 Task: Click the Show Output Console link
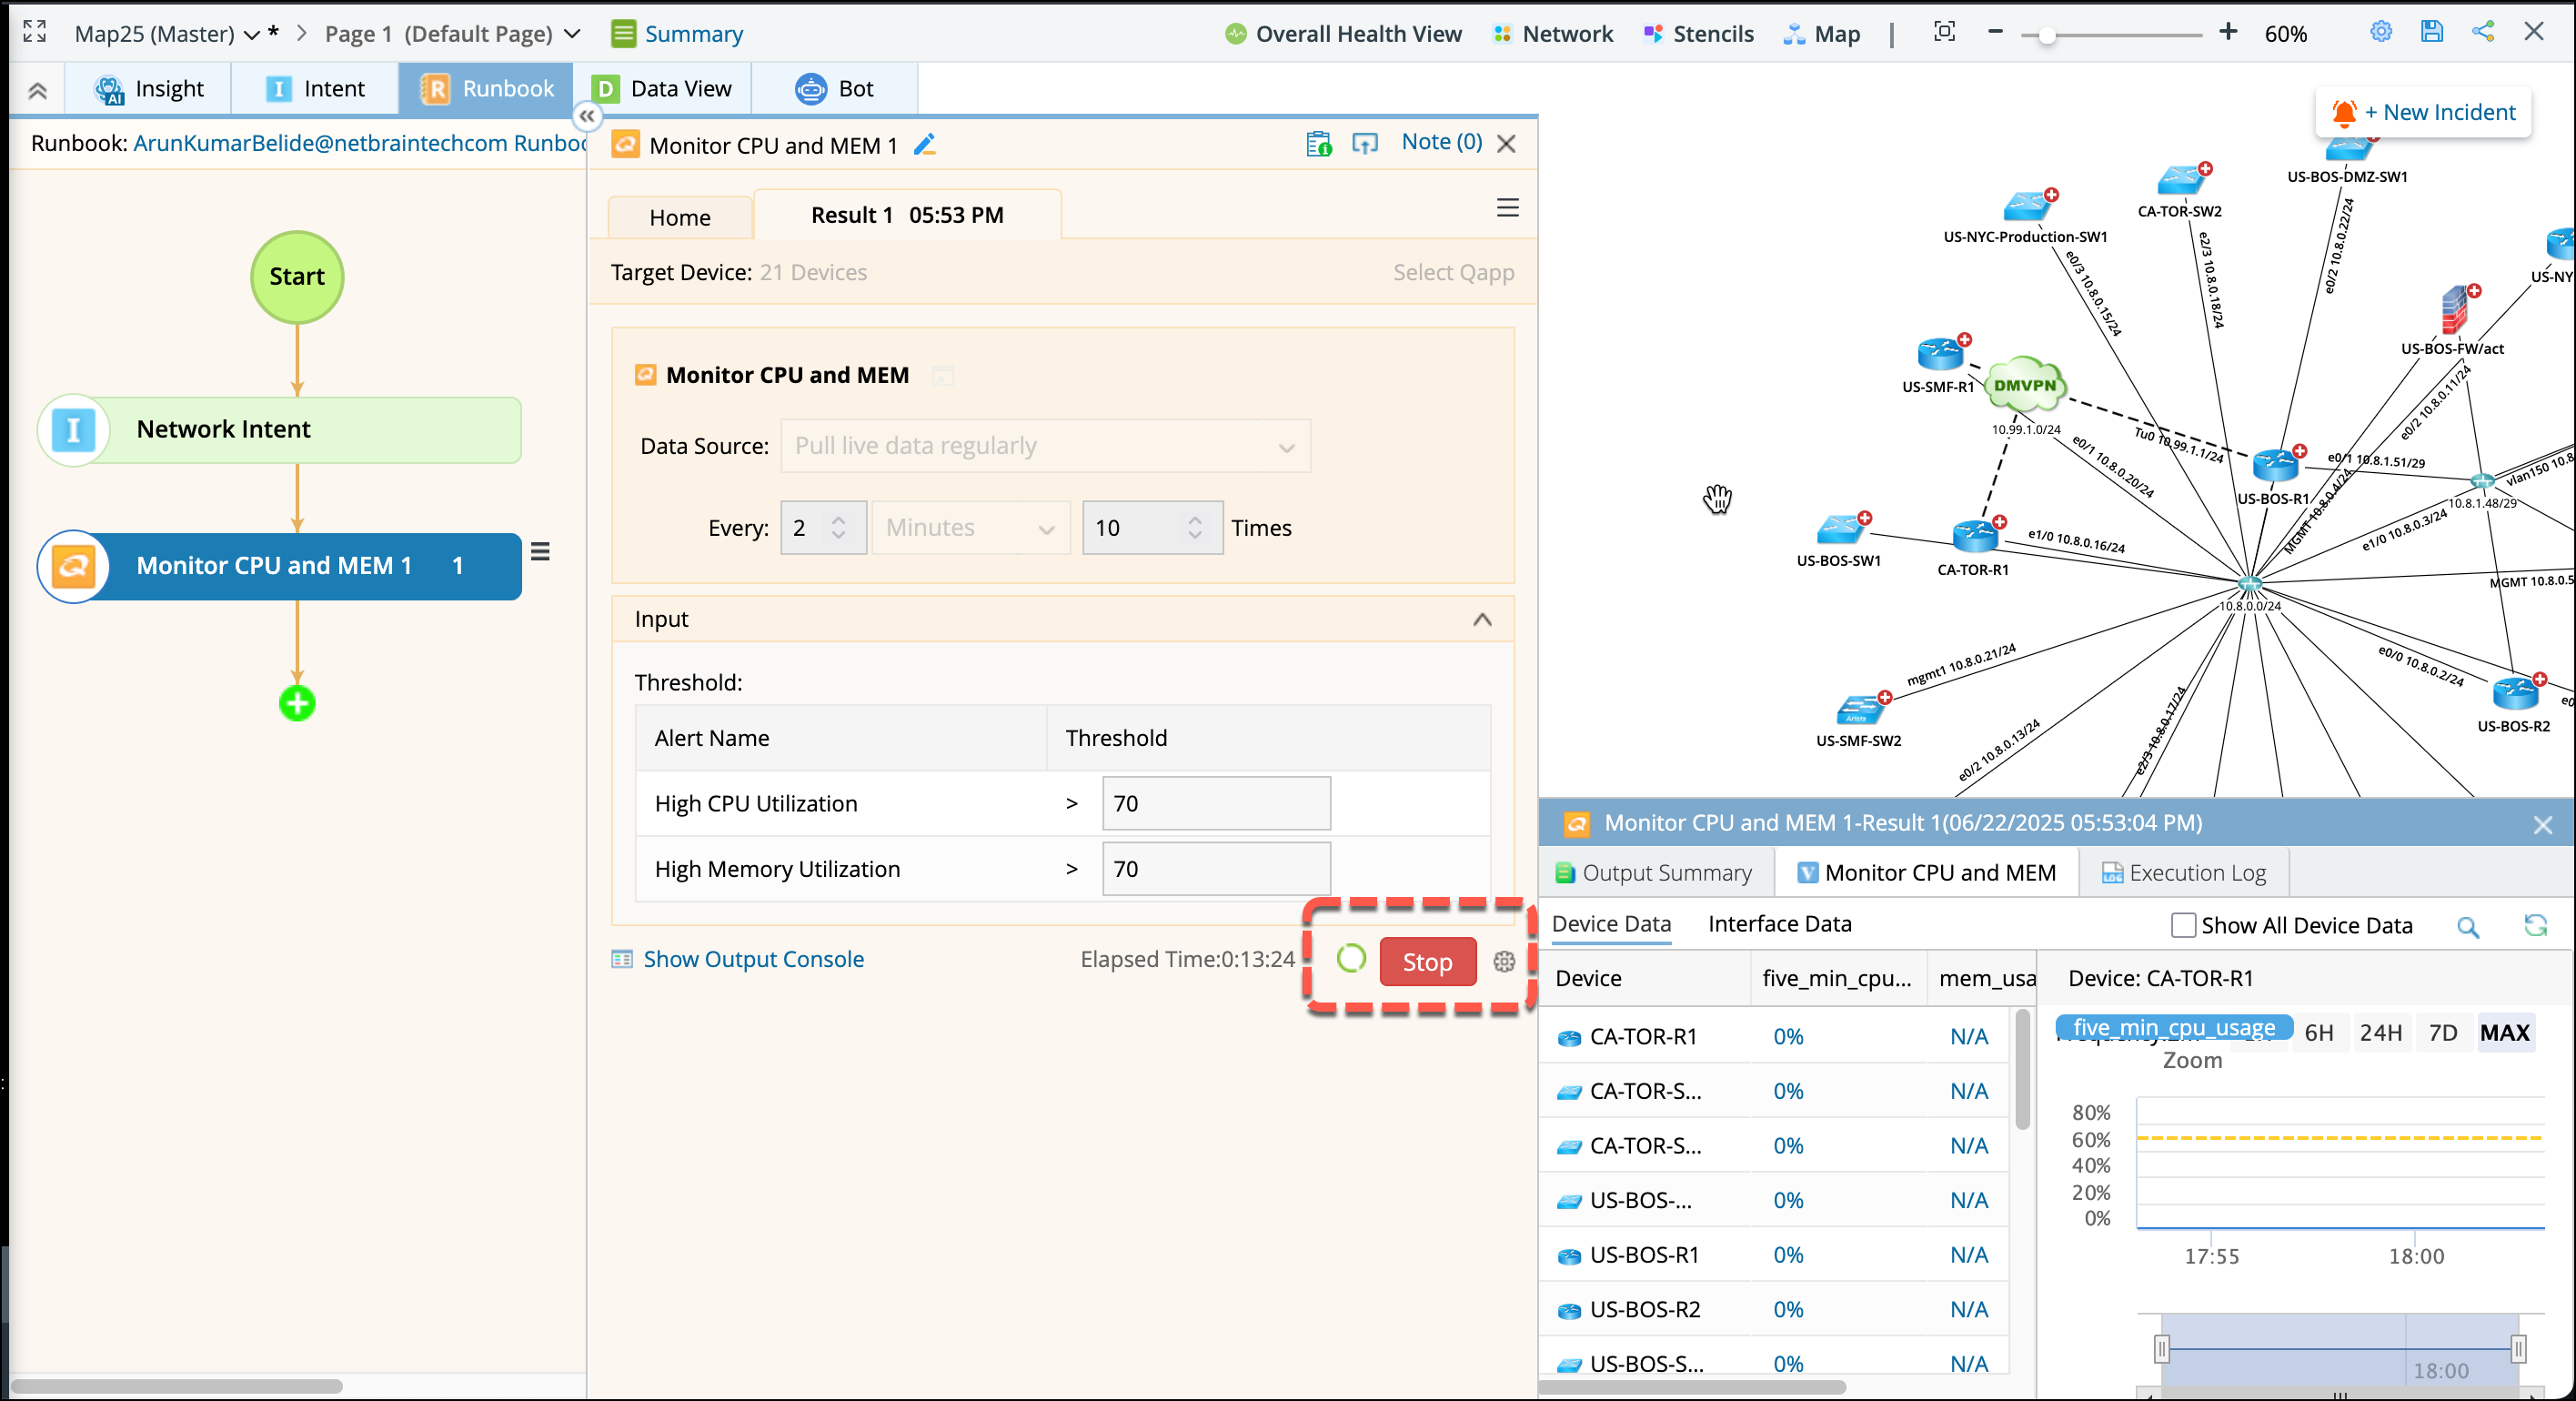tap(753, 960)
